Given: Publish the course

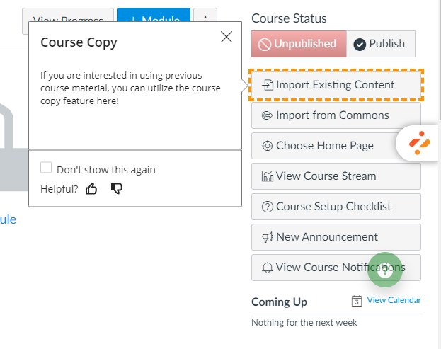Looking at the screenshot, I should click(380, 44).
